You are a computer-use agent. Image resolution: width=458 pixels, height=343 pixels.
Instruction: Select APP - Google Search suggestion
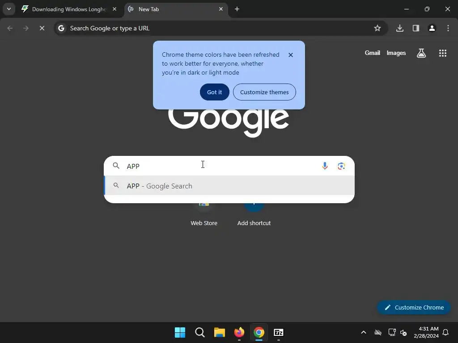(x=229, y=186)
